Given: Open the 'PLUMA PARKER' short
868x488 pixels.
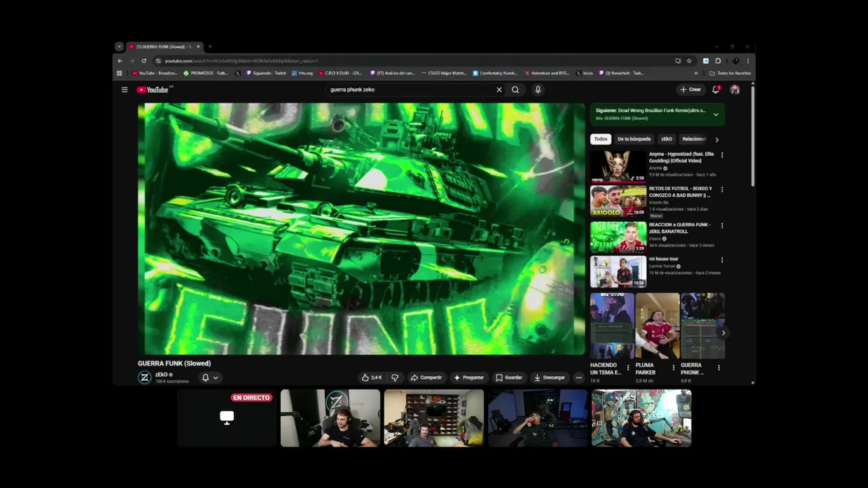Looking at the screenshot, I should click(657, 326).
